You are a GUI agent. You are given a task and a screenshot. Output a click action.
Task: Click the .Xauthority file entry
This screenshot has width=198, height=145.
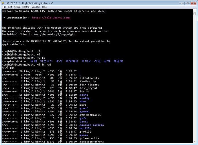click(87, 81)
